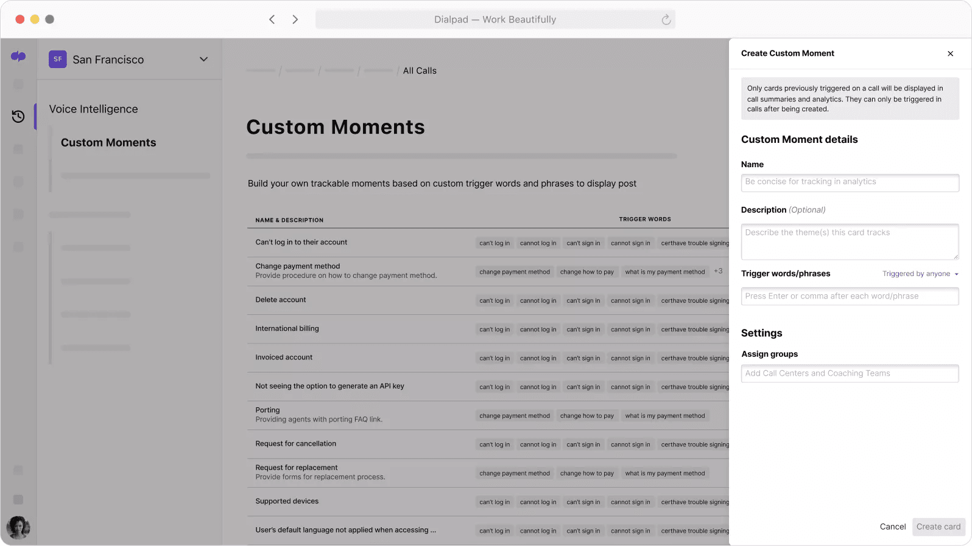
Task: Click the Cancel button
Action: click(892, 527)
